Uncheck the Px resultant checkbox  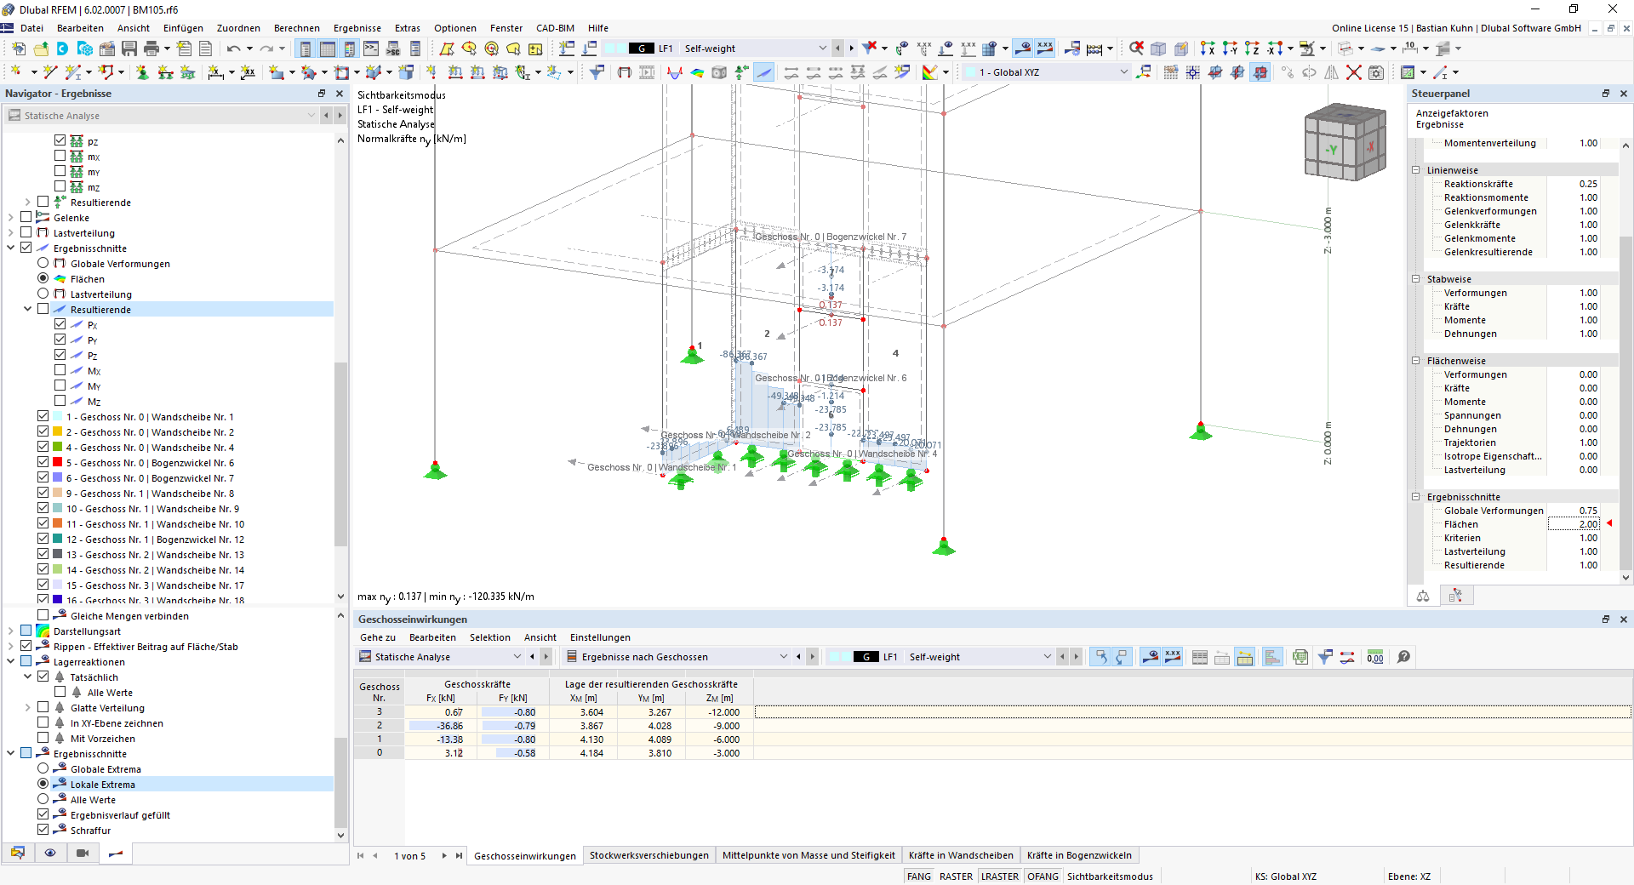(x=60, y=324)
